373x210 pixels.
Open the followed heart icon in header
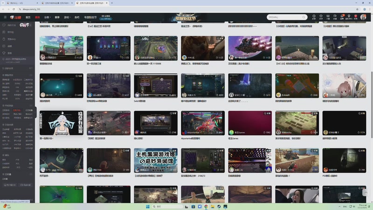(321, 17)
